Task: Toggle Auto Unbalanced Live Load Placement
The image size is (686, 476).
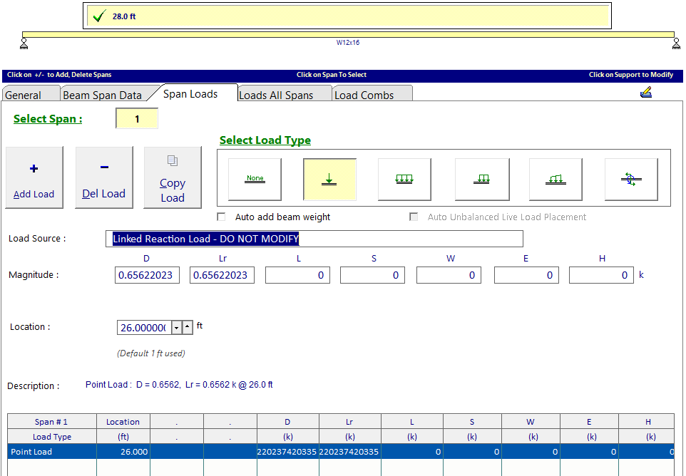Action: 414,217
